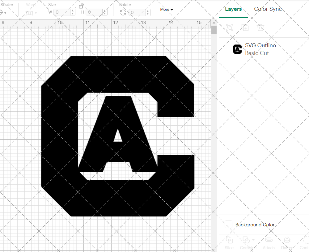Click the Warp tool icon
This screenshot has width=309, height=252.
click(29, 12)
